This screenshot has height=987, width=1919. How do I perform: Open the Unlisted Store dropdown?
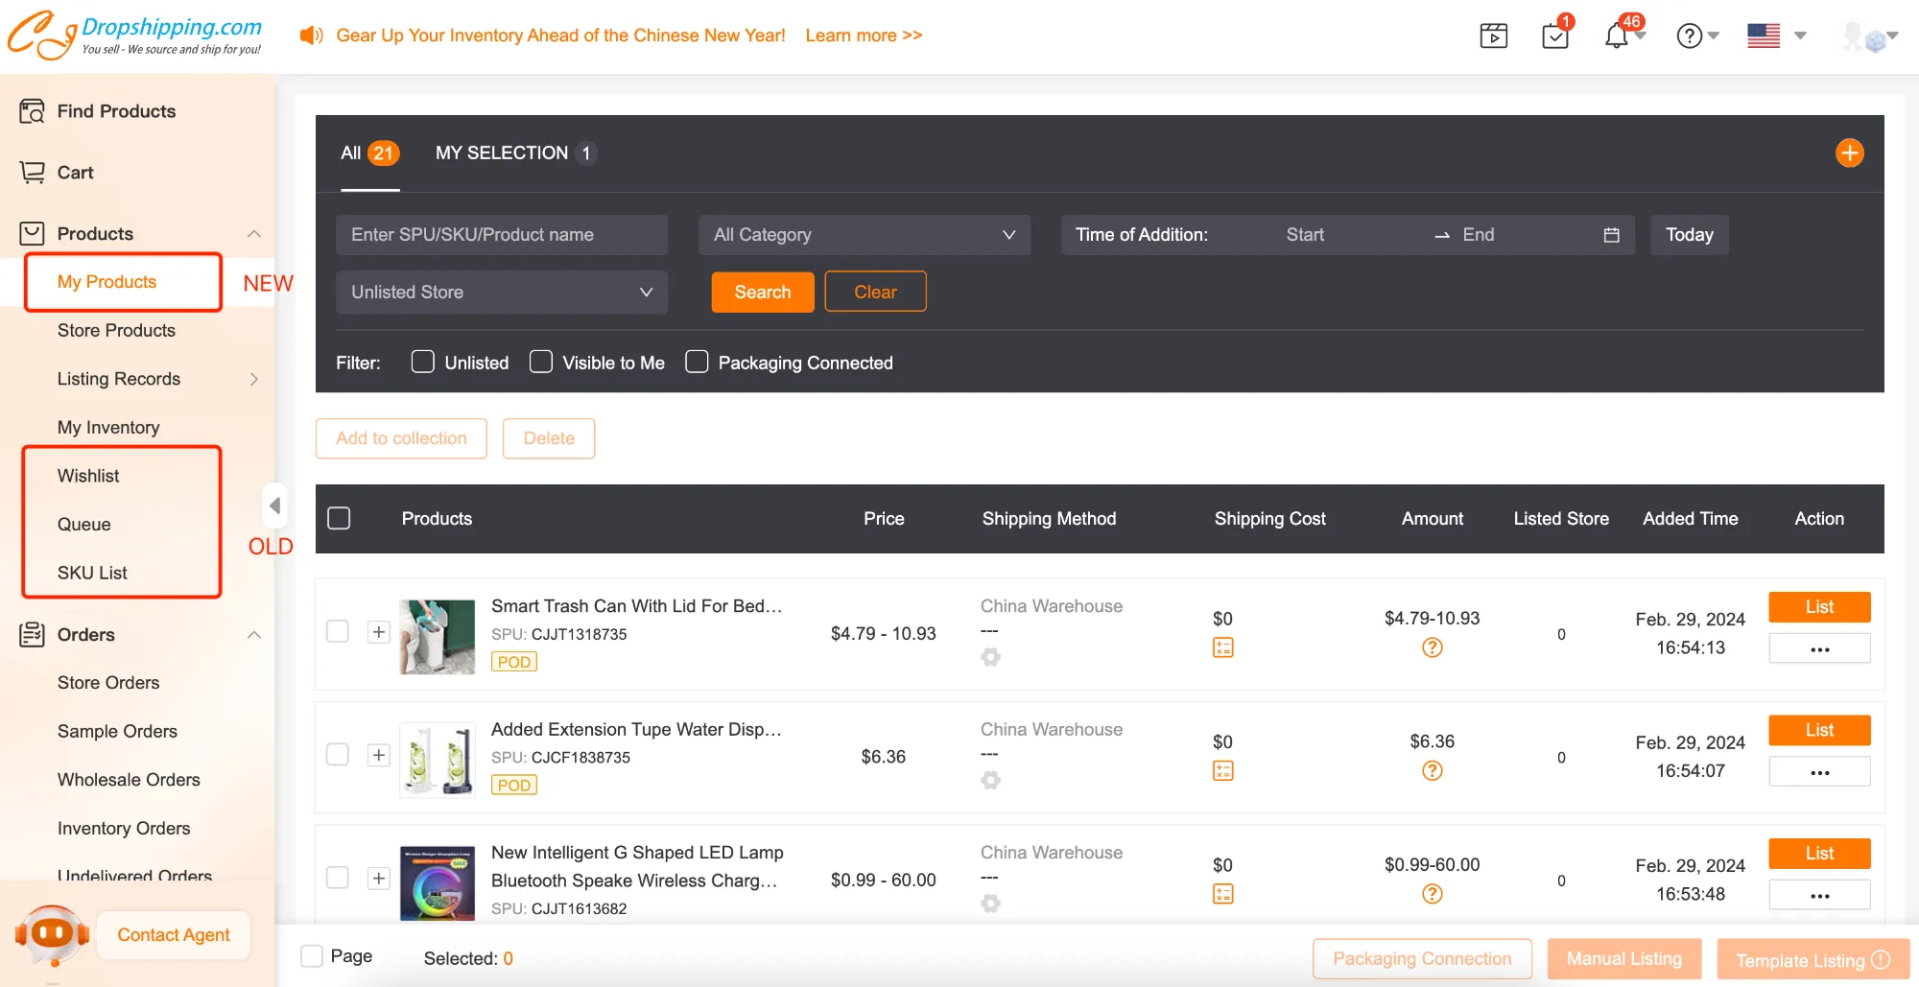pyautogui.click(x=501, y=293)
